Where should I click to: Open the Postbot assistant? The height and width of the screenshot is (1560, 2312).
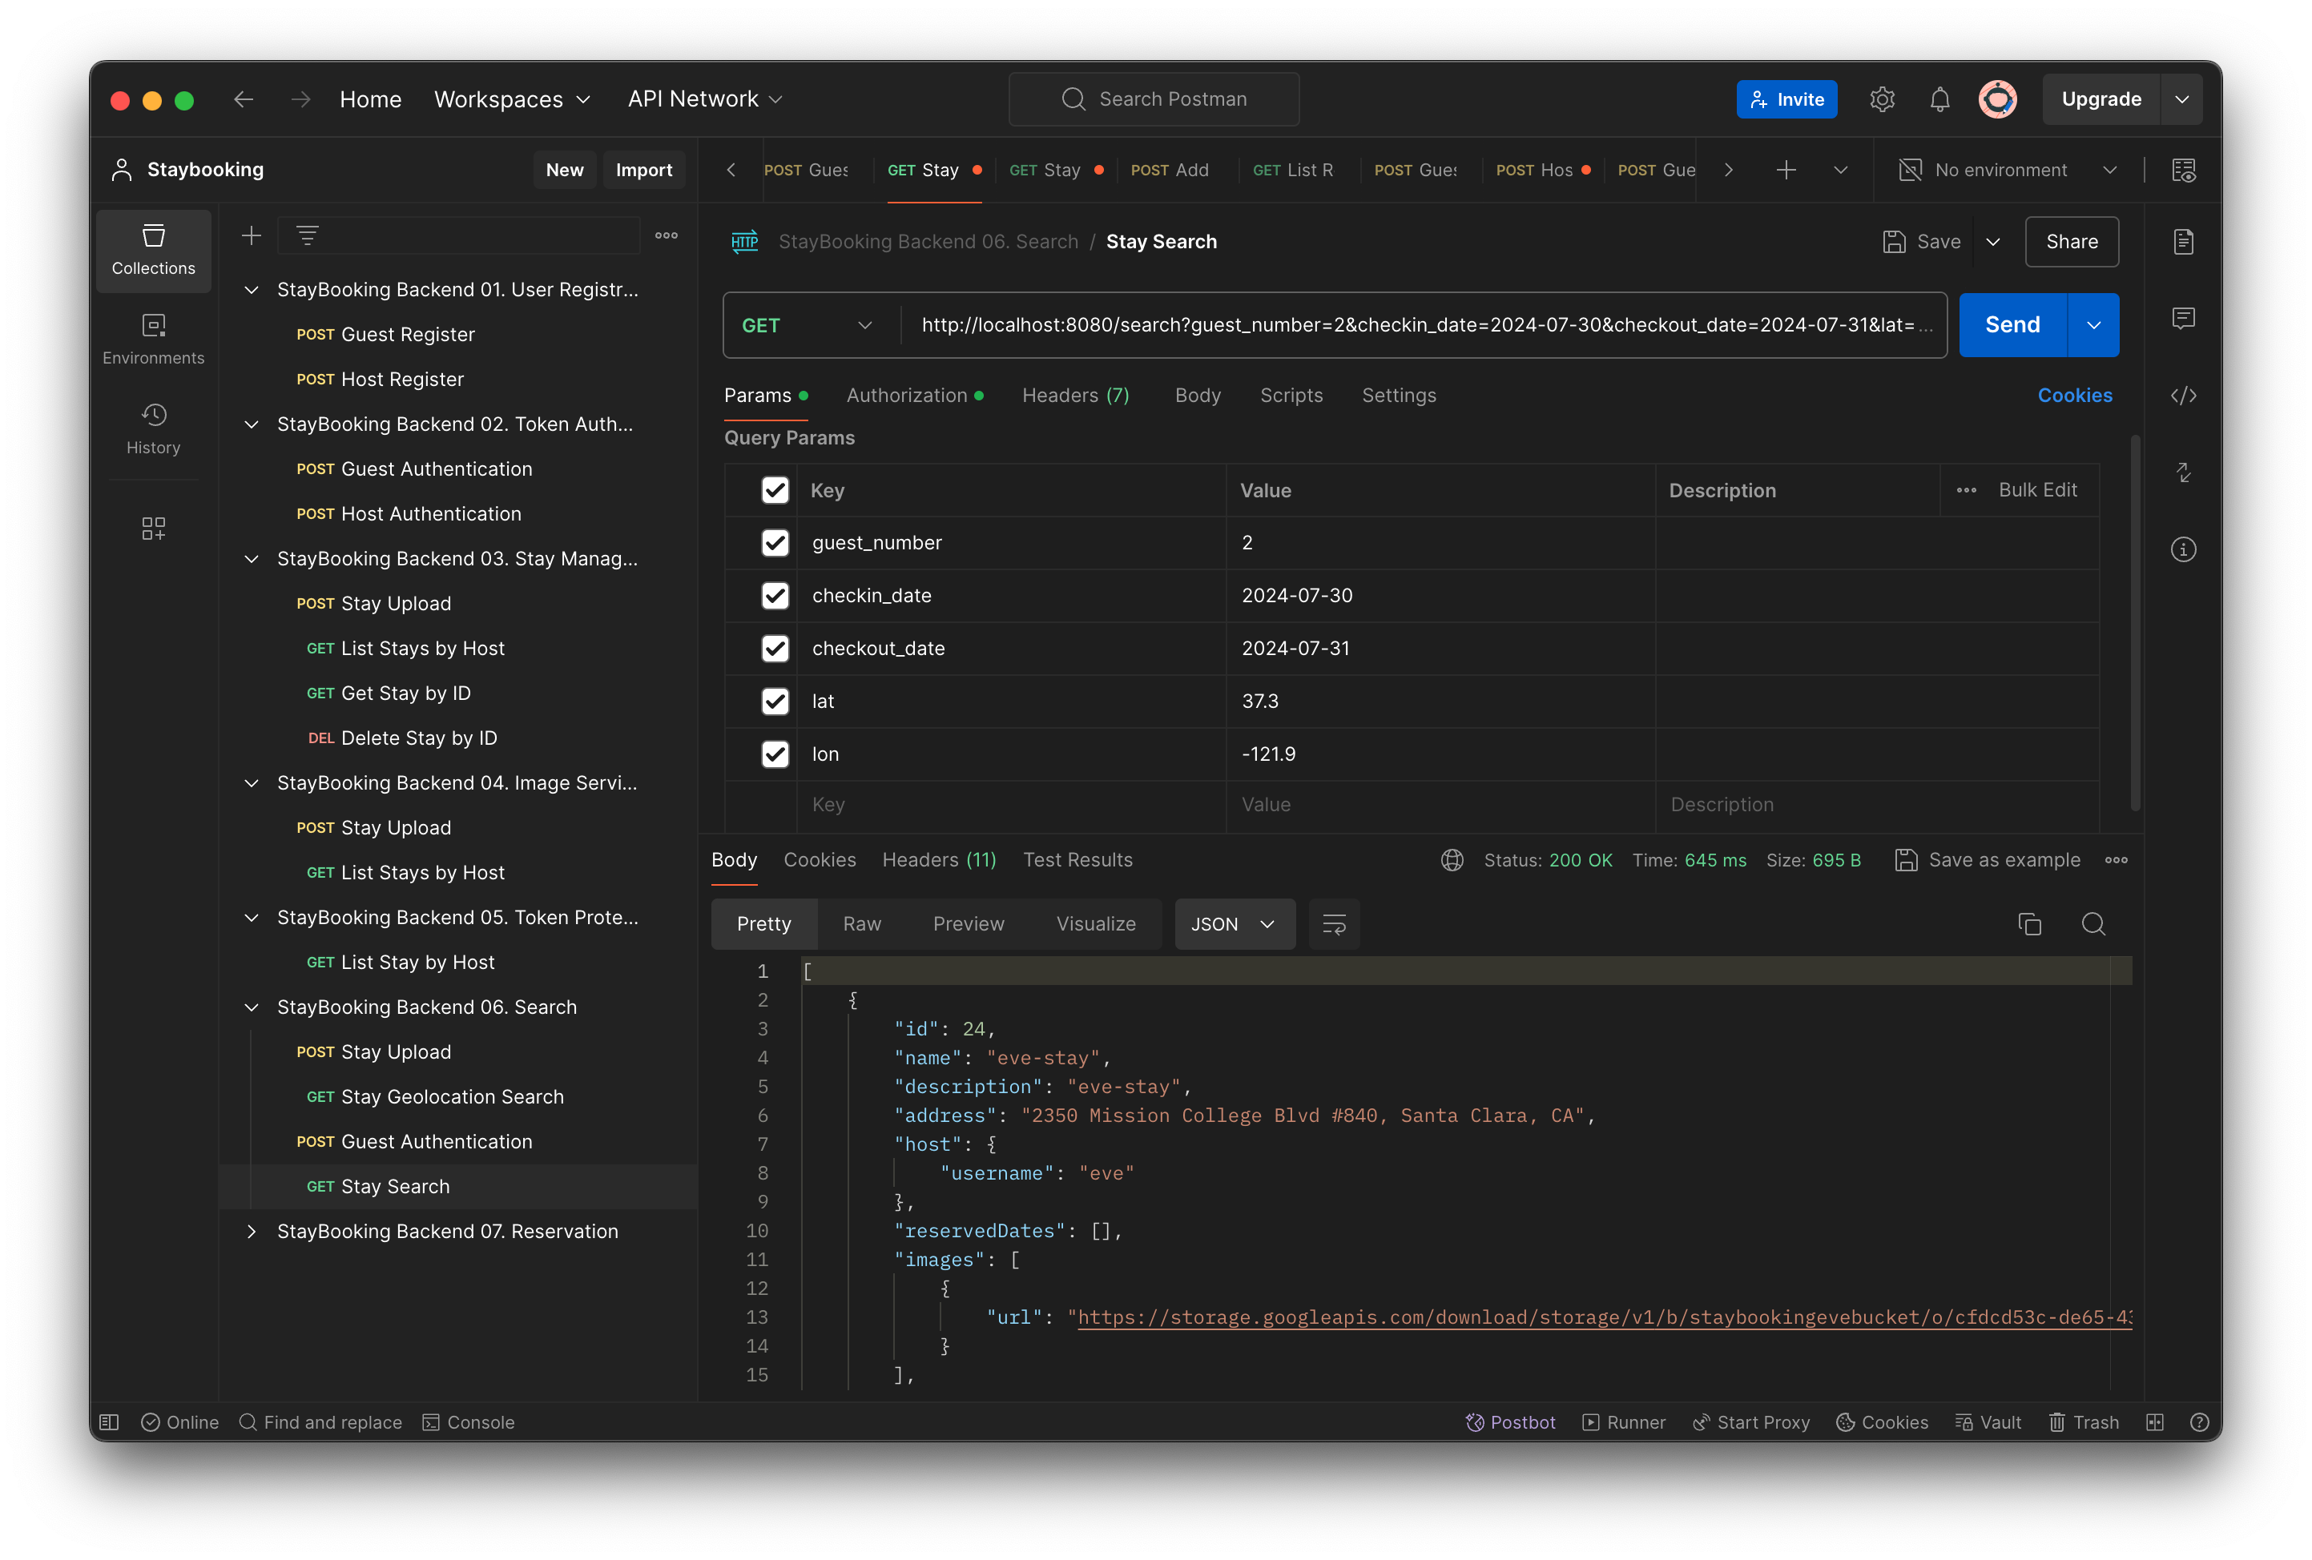point(1511,1421)
